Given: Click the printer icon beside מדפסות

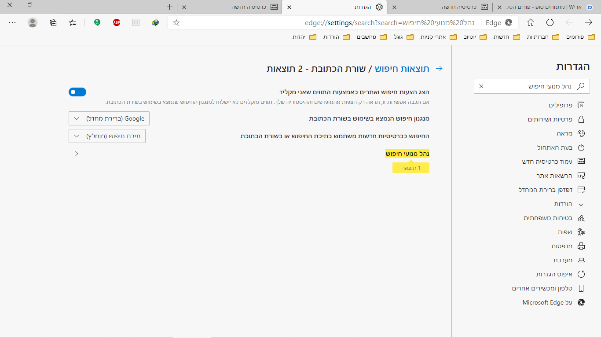Looking at the screenshot, I should pyautogui.click(x=581, y=246).
